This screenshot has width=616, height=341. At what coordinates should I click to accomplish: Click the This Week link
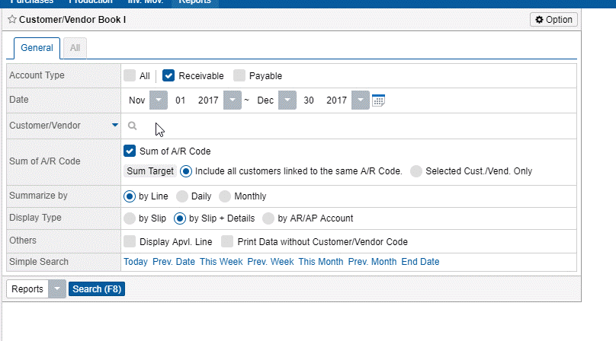[x=221, y=262]
